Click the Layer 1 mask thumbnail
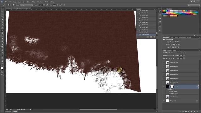 click(x=172, y=87)
